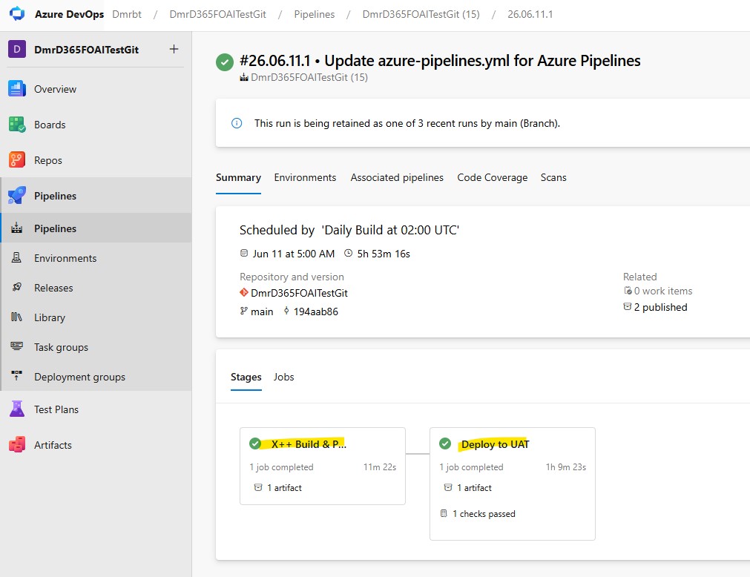Click the duration '5h 53m 16s'
The height and width of the screenshot is (577, 750).
click(x=384, y=254)
